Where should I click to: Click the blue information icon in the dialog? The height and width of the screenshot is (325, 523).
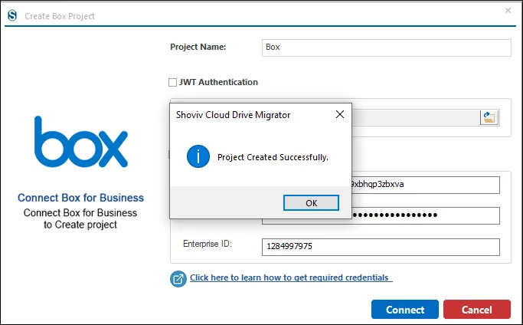[x=198, y=156]
